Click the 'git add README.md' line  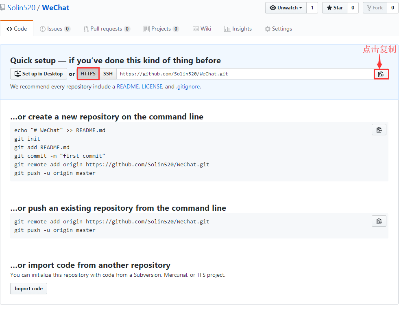(x=42, y=147)
